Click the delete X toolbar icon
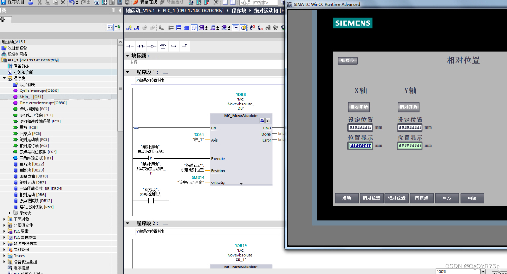 (63, 2)
